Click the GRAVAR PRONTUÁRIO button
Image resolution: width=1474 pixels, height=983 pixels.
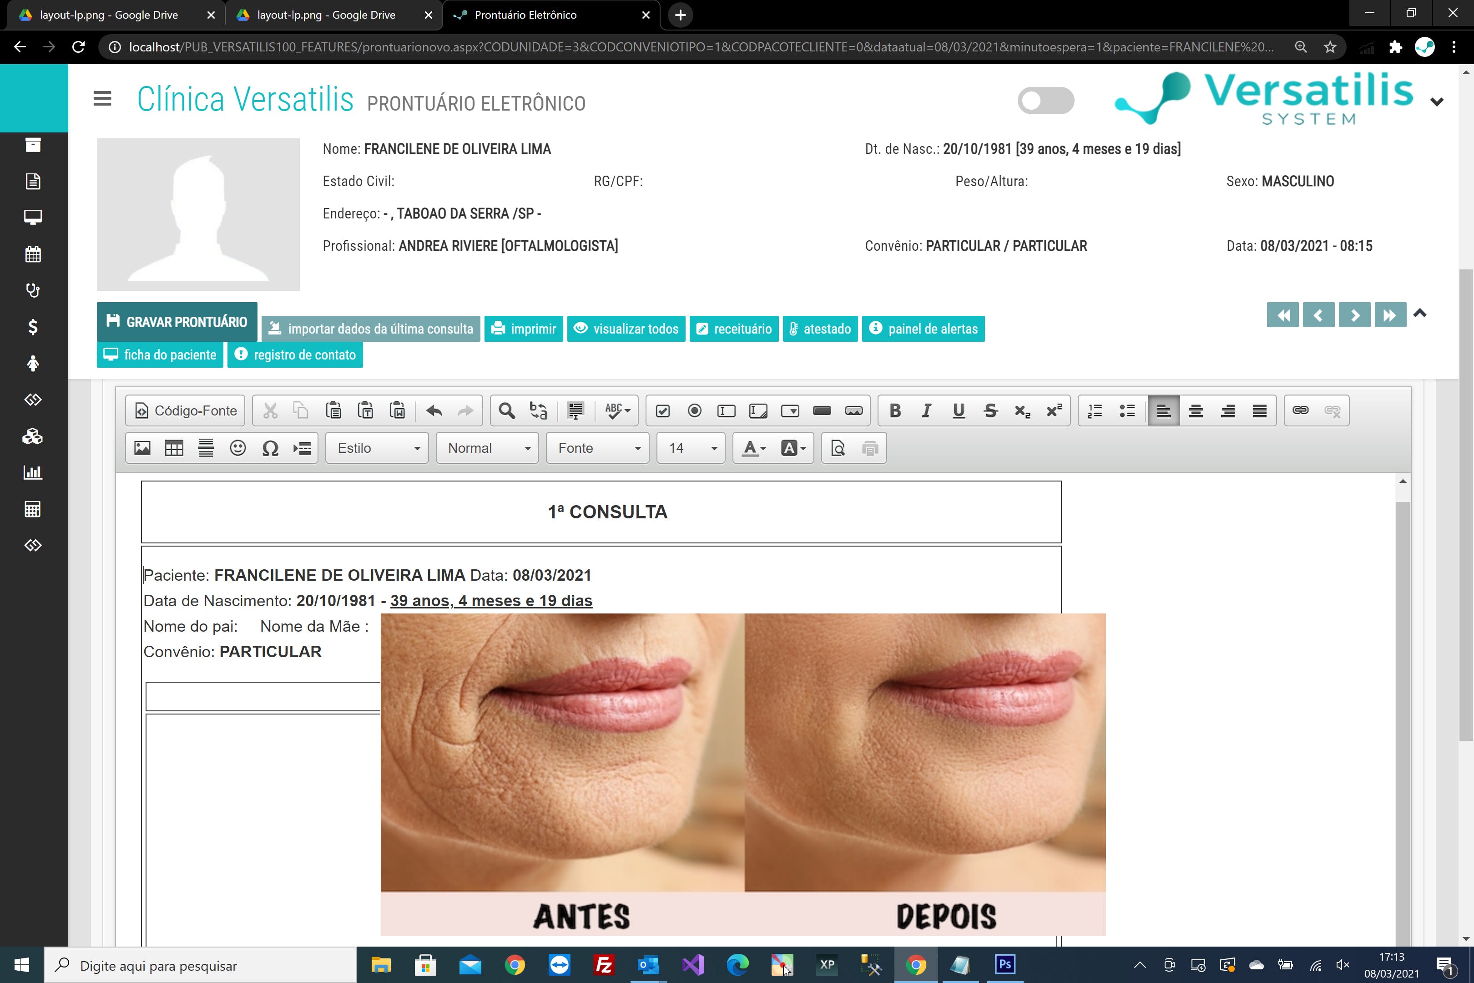177,322
